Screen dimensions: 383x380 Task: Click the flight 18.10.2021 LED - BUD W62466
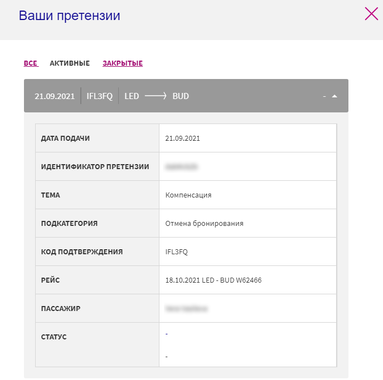pyautogui.click(x=214, y=280)
